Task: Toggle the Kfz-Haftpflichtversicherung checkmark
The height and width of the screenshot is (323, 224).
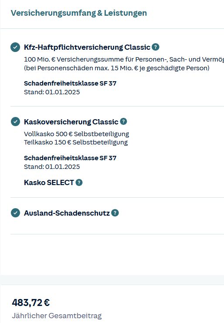Action: click(x=15, y=47)
